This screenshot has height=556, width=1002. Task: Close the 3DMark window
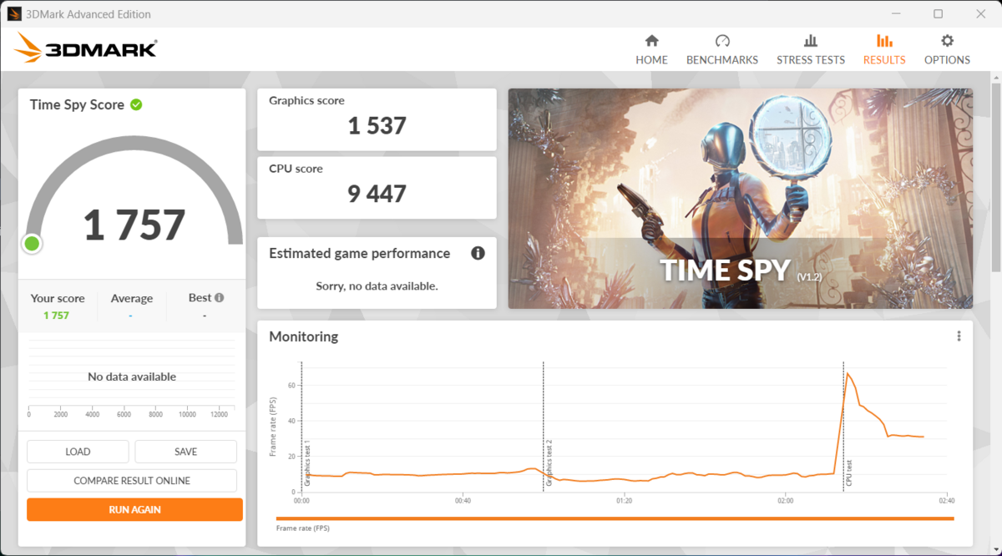(981, 13)
